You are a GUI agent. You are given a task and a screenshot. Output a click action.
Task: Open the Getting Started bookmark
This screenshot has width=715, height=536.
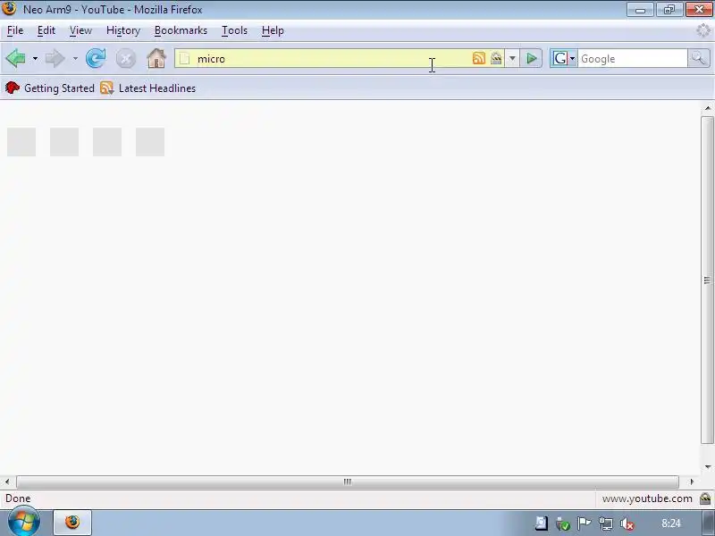tap(50, 88)
